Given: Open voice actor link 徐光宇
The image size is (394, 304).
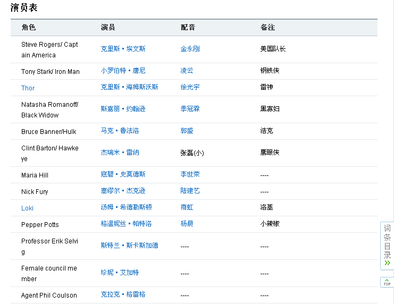Looking at the screenshot, I should click(x=190, y=87).
